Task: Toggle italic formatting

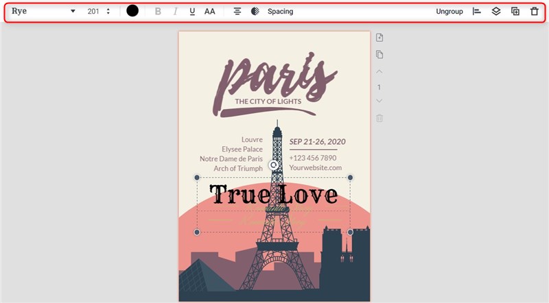Action: [x=175, y=12]
